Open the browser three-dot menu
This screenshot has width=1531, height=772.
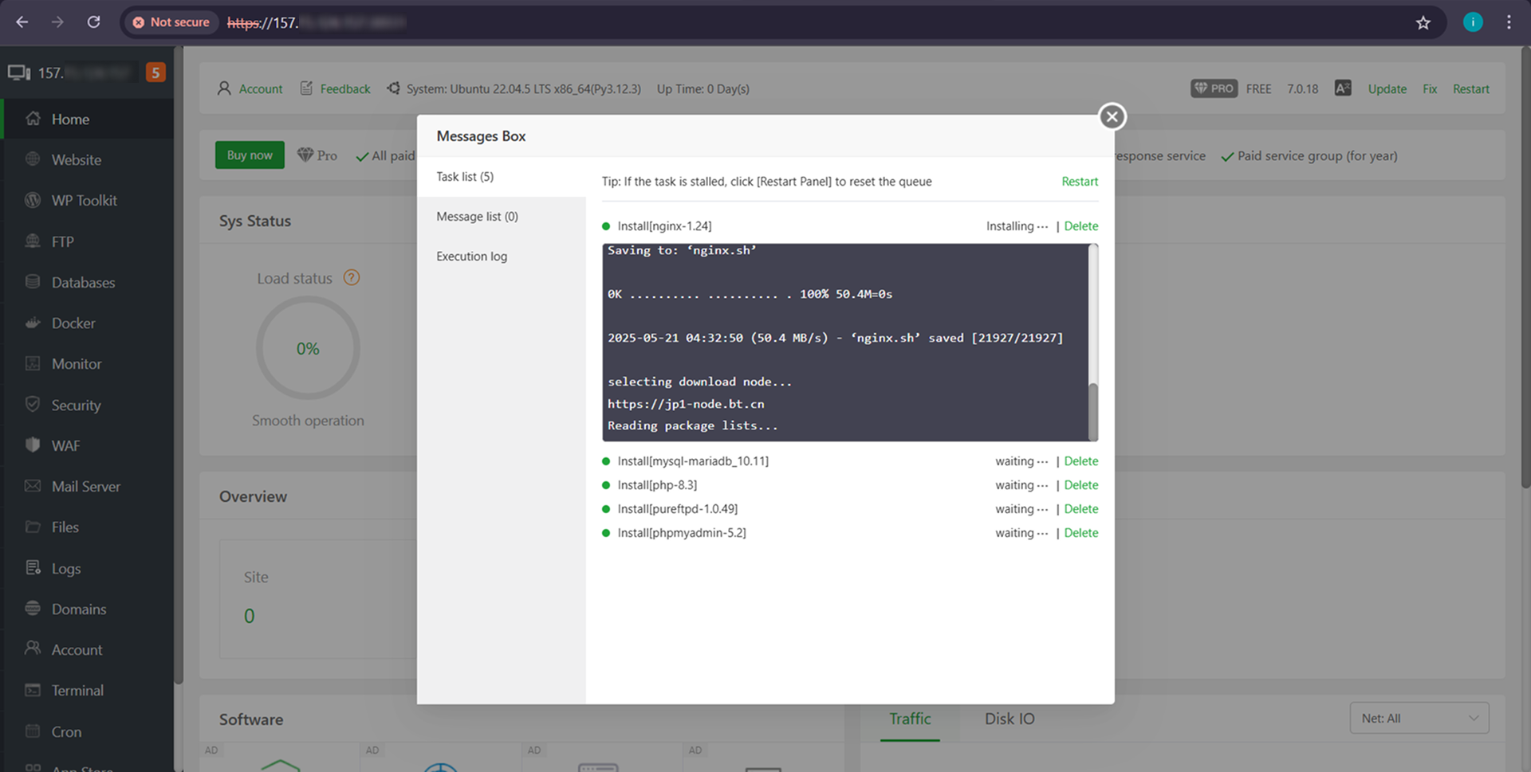pyautogui.click(x=1509, y=22)
